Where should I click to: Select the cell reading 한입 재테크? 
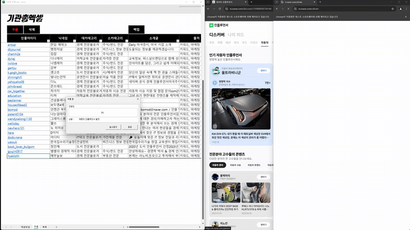(x=63, y=44)
